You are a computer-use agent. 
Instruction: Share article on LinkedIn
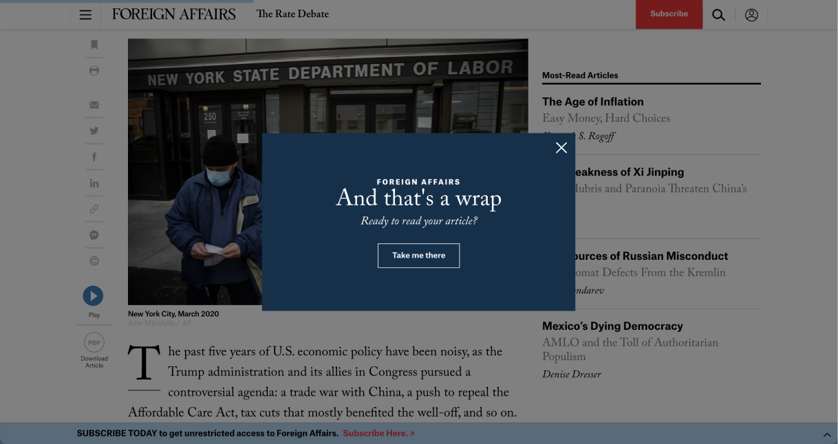click(x=94, y=184)
